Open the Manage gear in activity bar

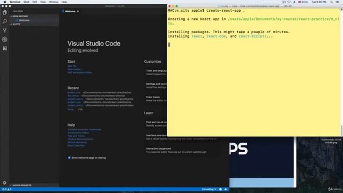point(5,183)
